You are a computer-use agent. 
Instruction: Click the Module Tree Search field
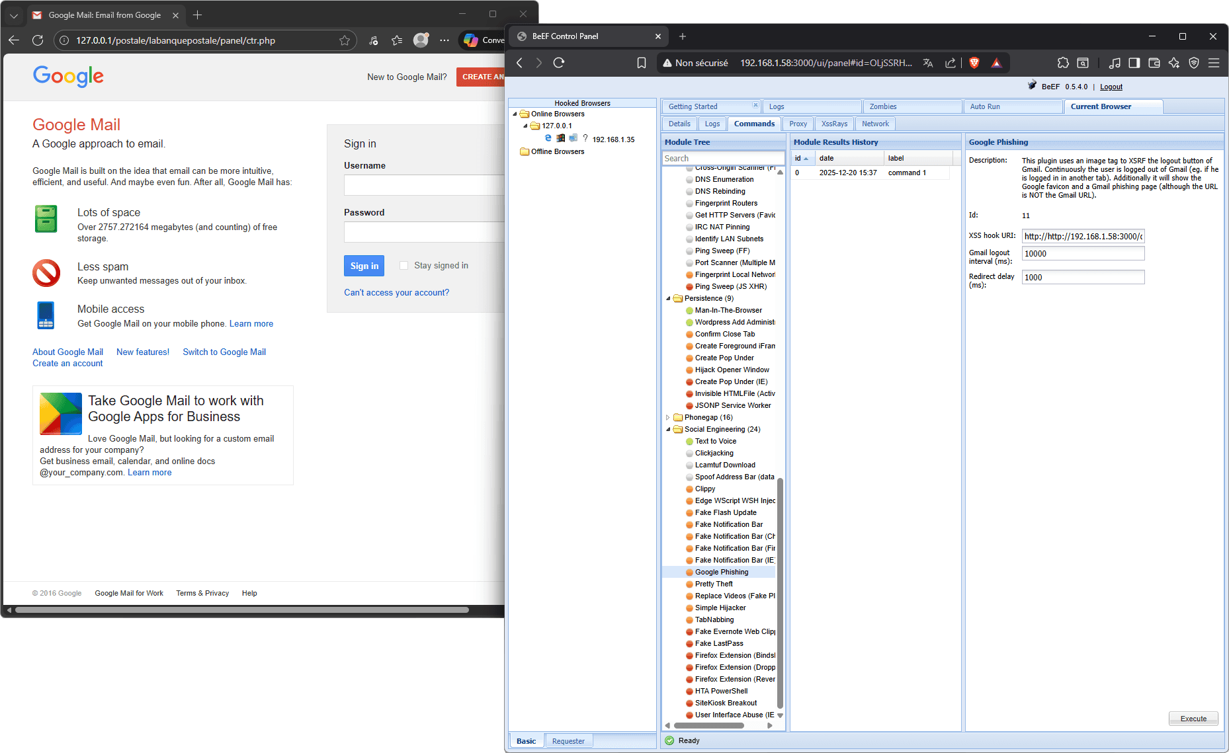723,159
